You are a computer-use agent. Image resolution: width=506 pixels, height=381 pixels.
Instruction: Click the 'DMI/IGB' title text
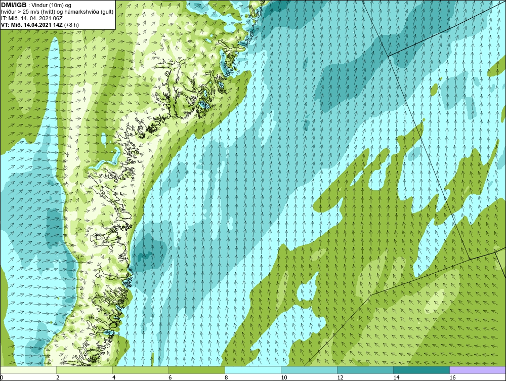click(14, 5)
